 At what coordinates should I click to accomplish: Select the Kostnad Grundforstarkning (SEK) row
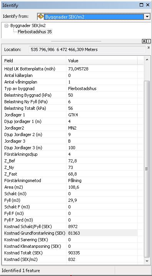pos(70,233)
